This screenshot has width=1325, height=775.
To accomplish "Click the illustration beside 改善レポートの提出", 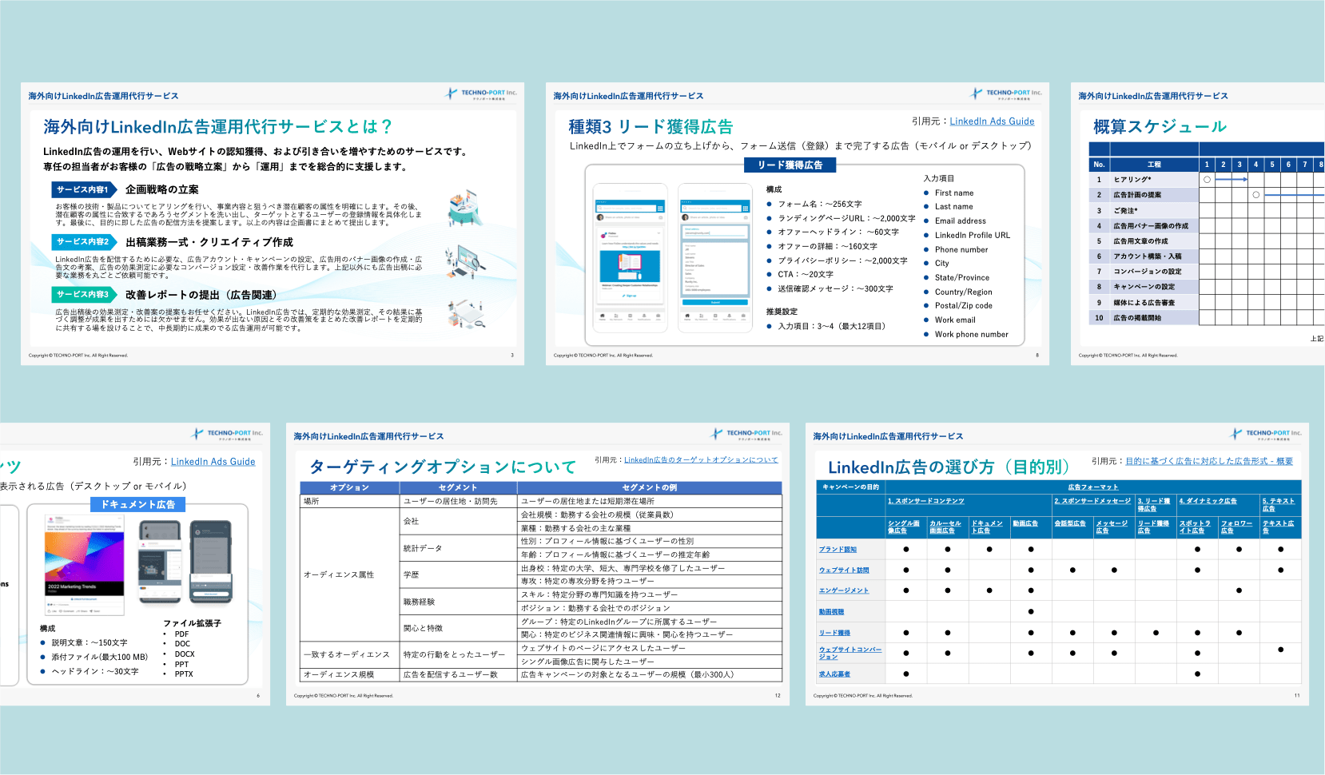I will pyautogui.click(x=466, y=314).
